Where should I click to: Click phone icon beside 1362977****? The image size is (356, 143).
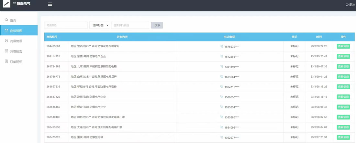click(x=221, y=137)
